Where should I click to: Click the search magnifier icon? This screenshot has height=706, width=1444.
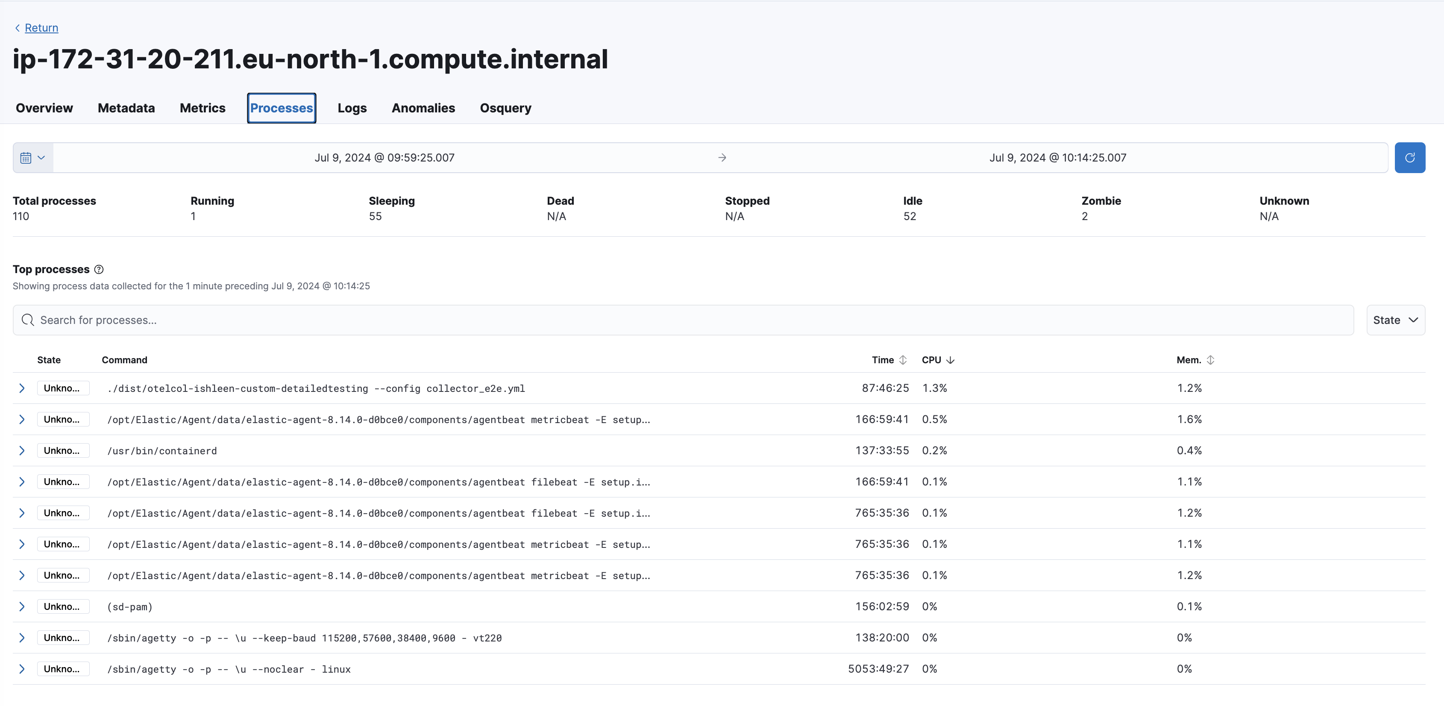pos(27,320)
